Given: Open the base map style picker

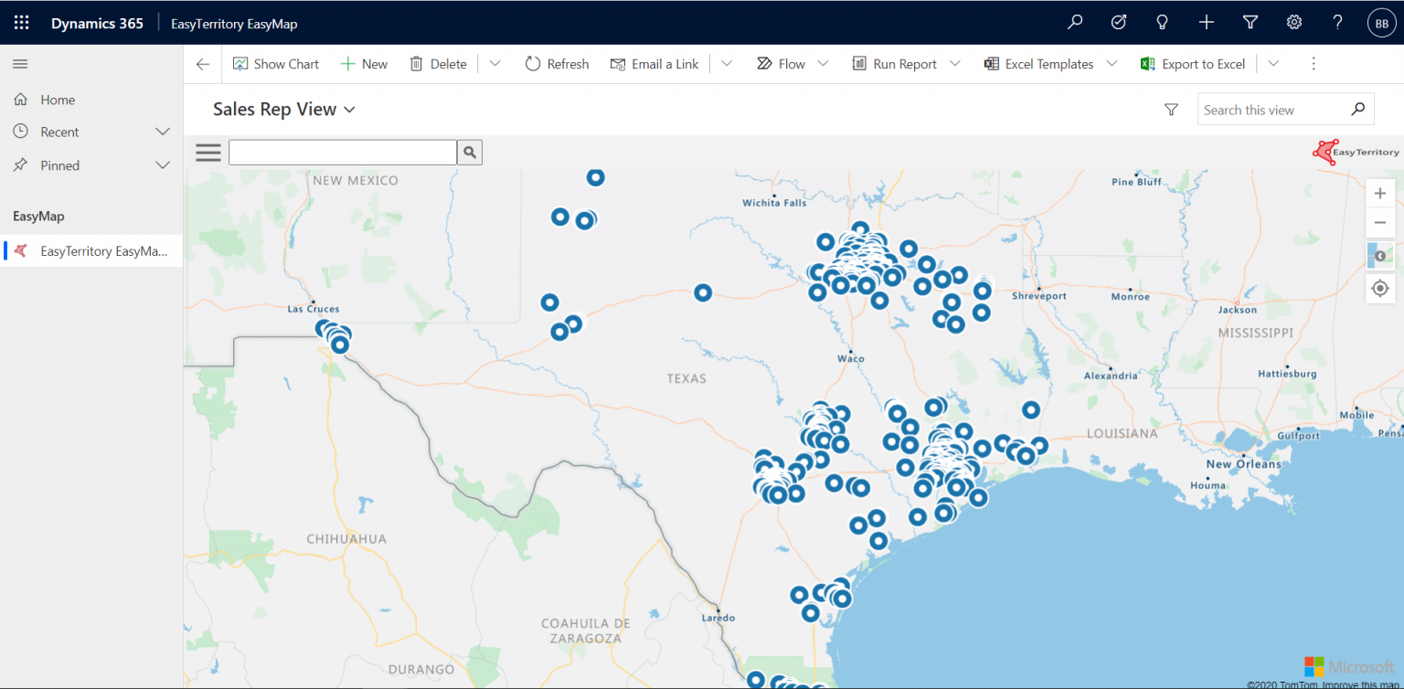Looking at the screenshot, I should pyautogui.click(x=1380, y=255).
